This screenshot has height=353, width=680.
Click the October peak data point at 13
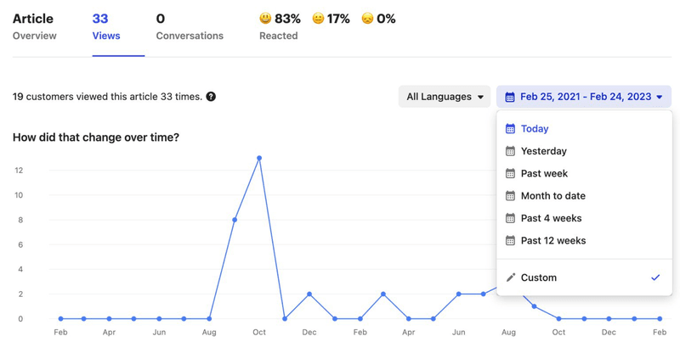pos(259,158)
